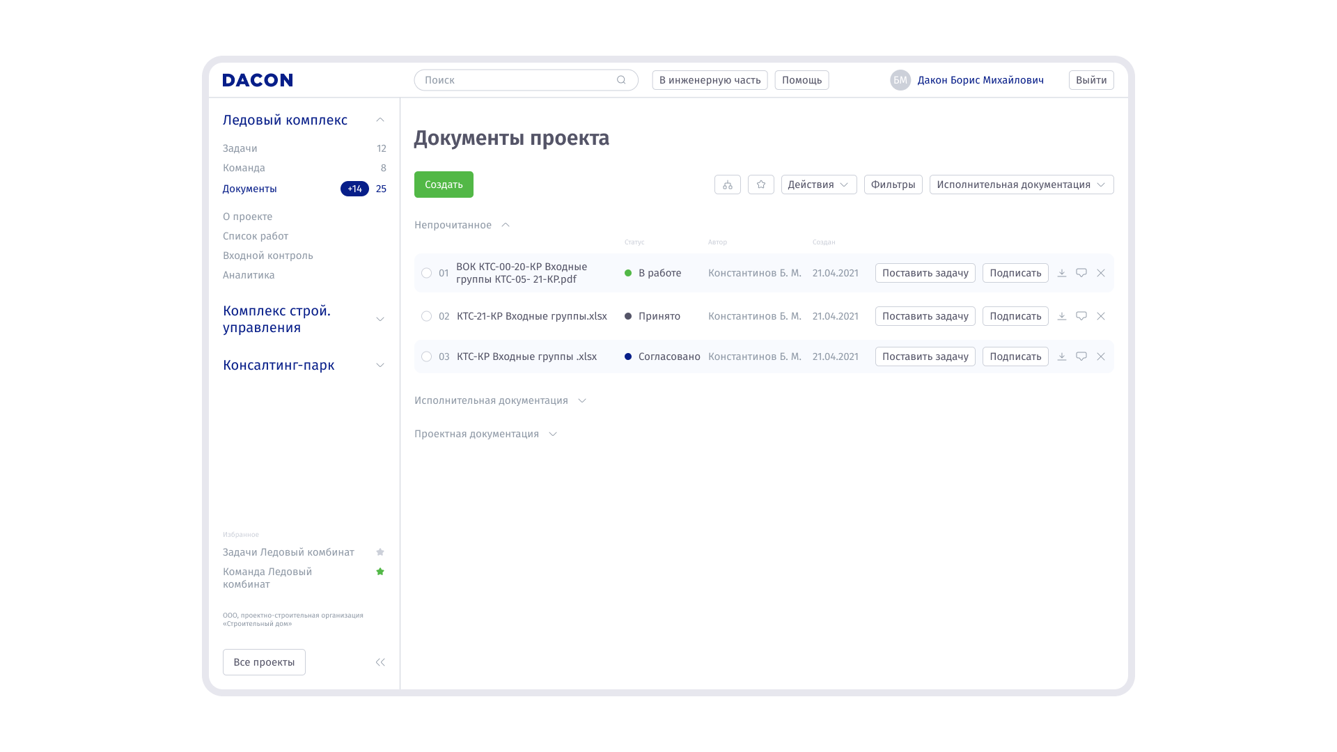Download document 01 via download icon

(x=1061, y=273)
